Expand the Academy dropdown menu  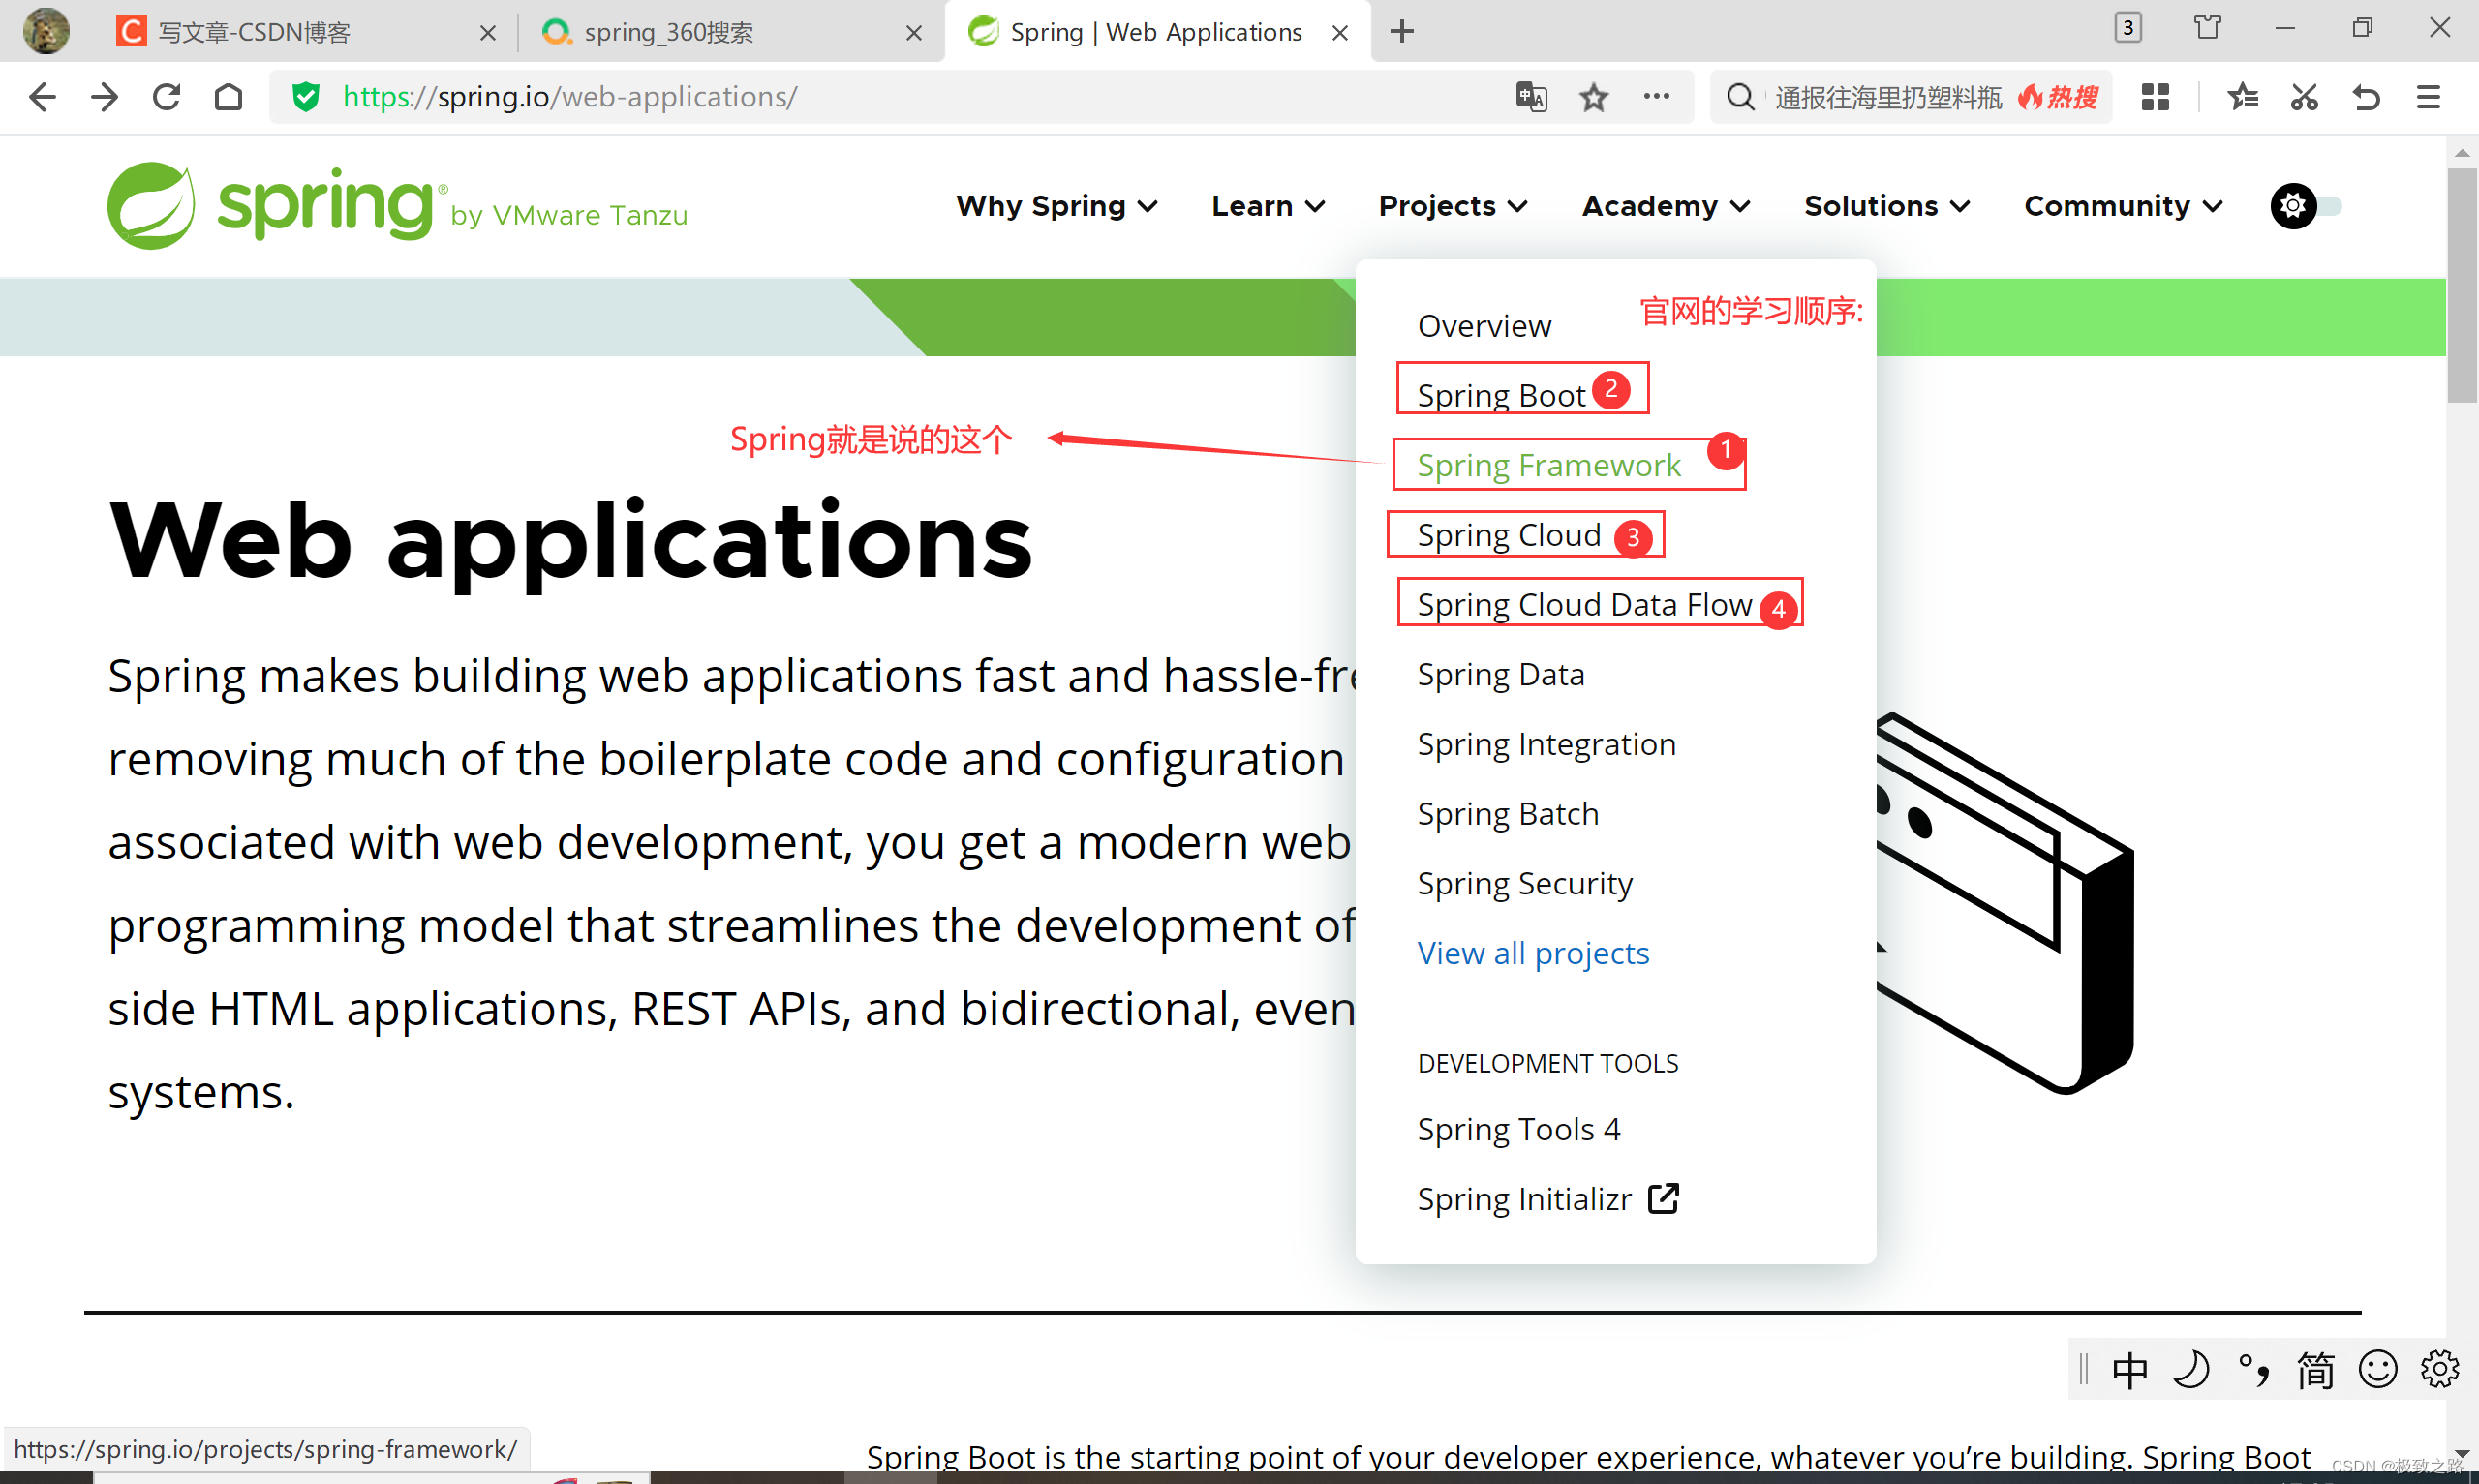pos(1666,206)
